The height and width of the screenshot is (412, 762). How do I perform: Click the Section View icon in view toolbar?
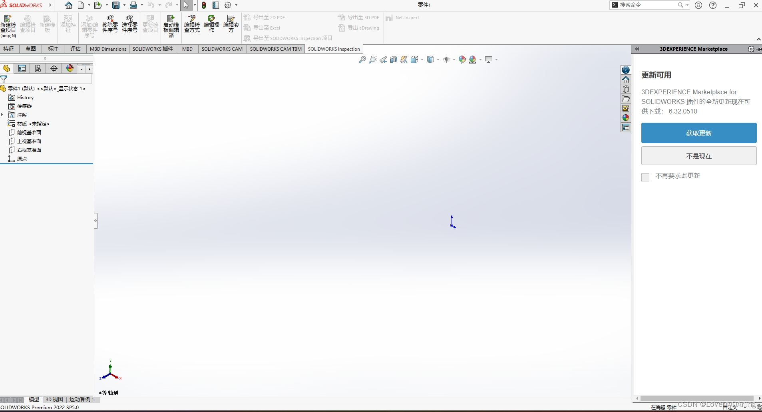point(394,60)
